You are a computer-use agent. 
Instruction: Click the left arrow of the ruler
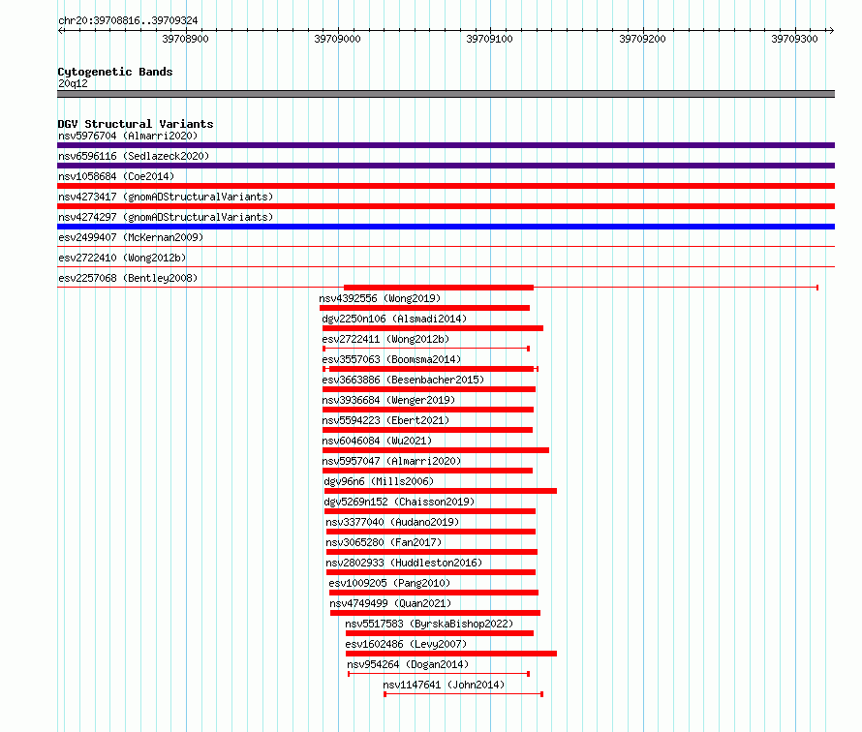[60, 30]
